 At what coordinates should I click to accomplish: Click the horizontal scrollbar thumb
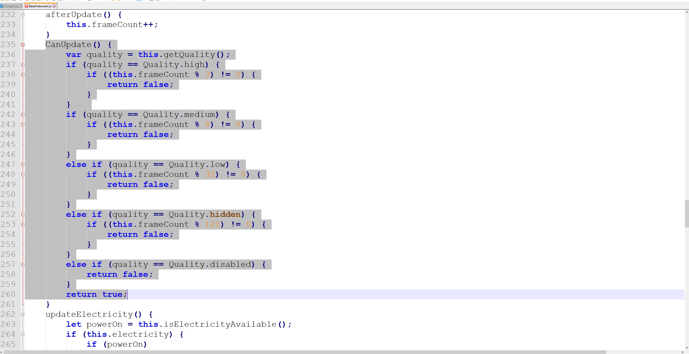(x=305, y=352)
